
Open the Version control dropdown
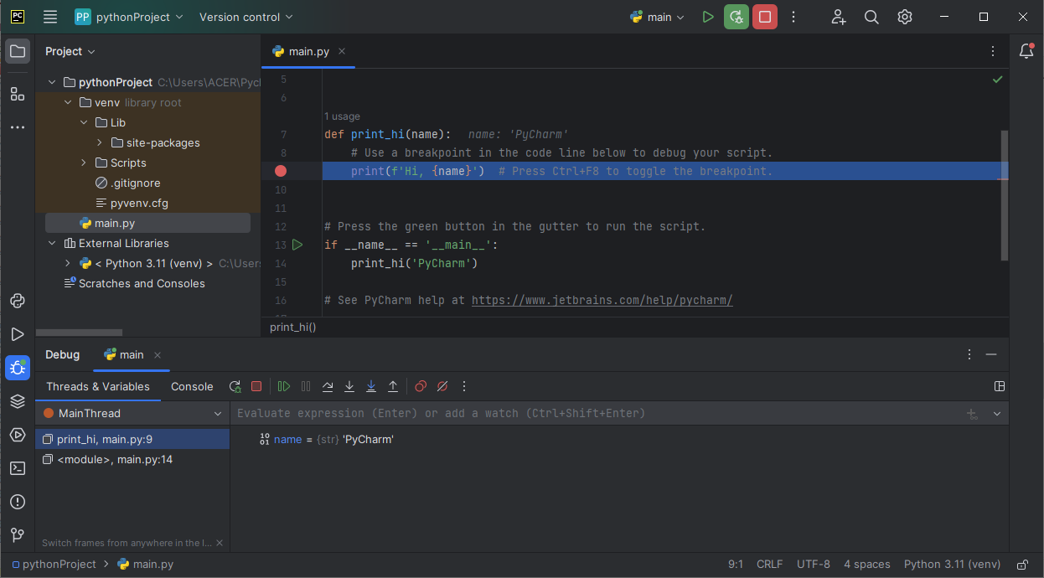[x=246, y=17]
